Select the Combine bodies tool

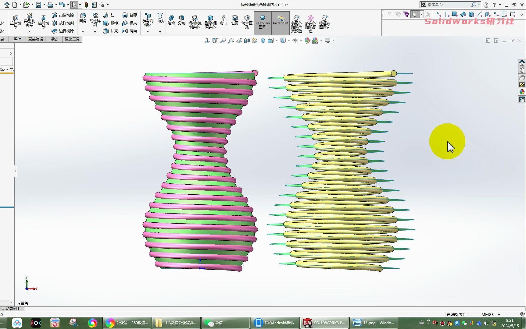[171, 20]
